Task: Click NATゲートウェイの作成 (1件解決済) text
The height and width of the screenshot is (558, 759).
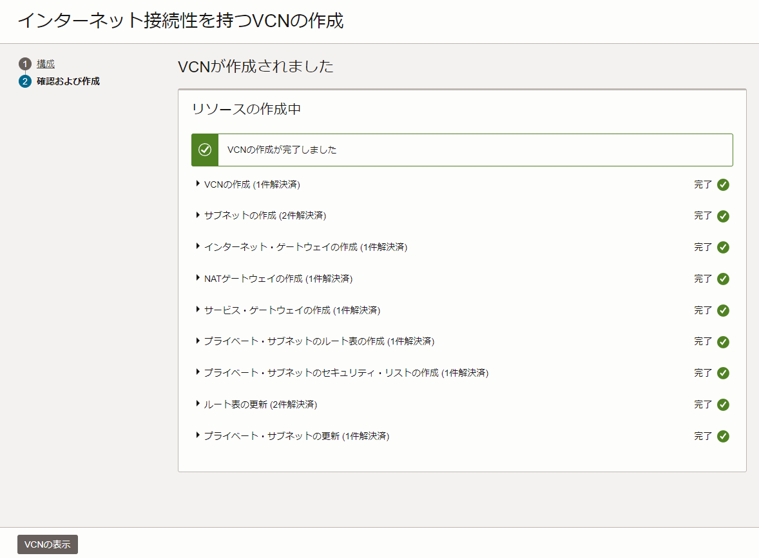Action: pyautogui.click(x=278, y=279)
